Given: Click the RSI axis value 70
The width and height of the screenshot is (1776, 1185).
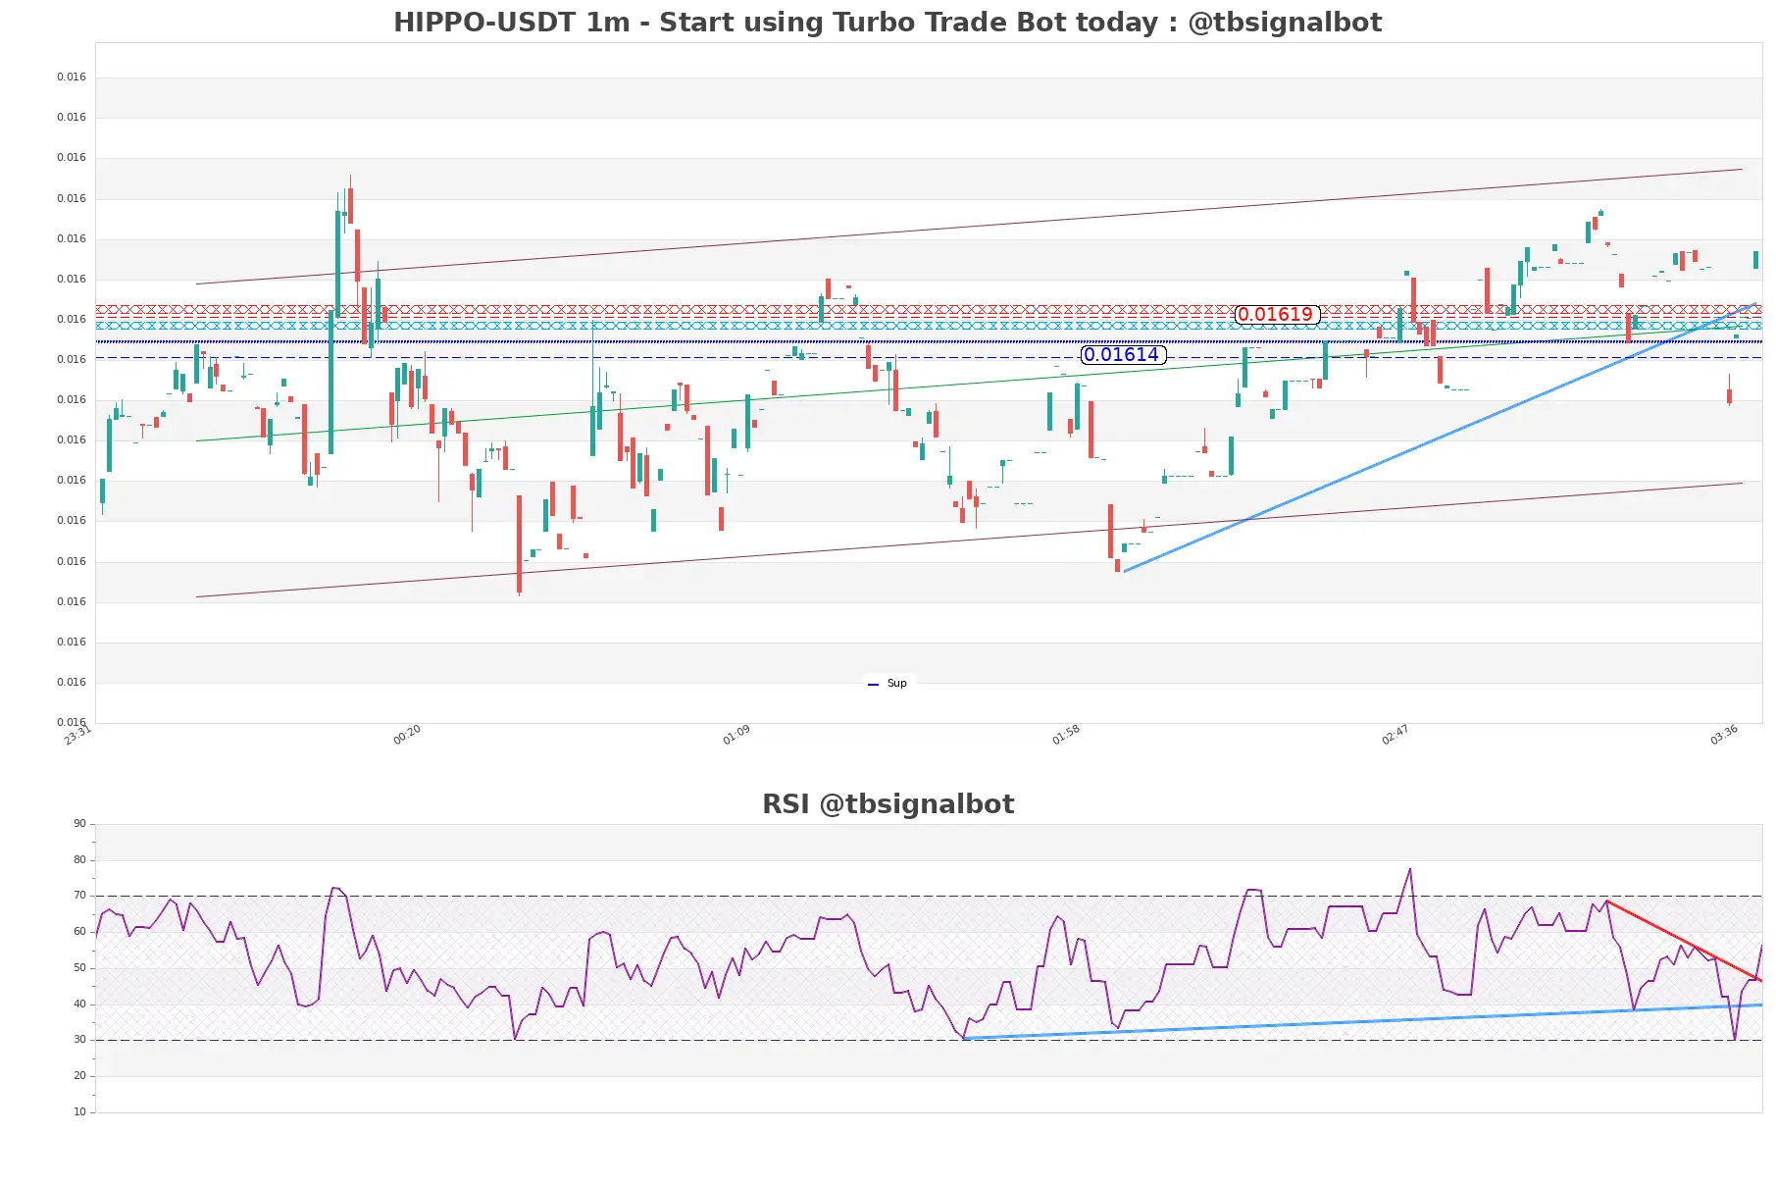Looking at the screenshot, I should [79, 896].
